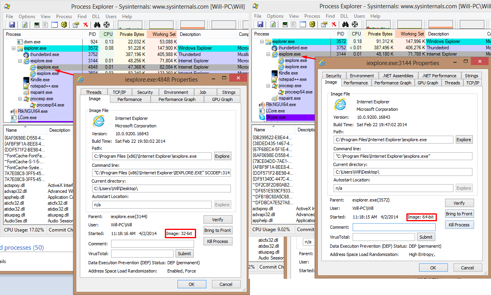
Task: Click Thunderbird icon in left window process tree
Action: pos(26,54)
